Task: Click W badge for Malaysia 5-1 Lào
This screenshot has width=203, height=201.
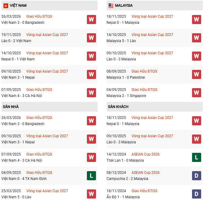Action: click(196, 38)
